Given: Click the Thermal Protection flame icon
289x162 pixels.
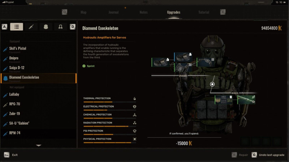Looking at the screenshot, I should tap(135, 98).
